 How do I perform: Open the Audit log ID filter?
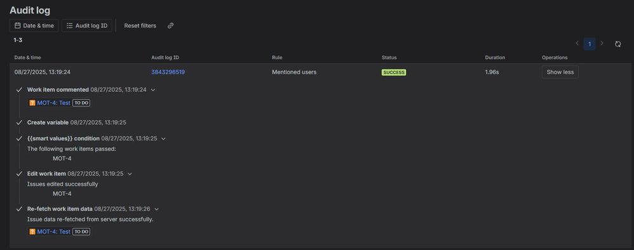(x=87, y=25)
